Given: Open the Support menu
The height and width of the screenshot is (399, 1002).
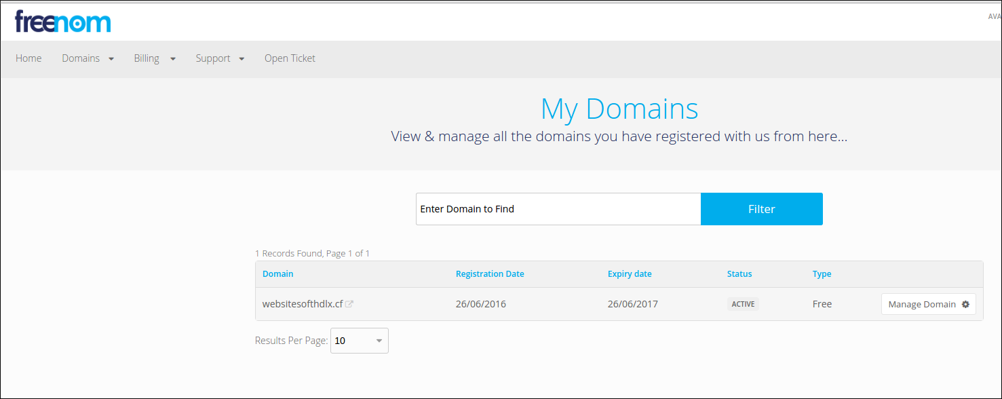Looking at the screenshot, I should pyautogui.click(x=213, y=58).
